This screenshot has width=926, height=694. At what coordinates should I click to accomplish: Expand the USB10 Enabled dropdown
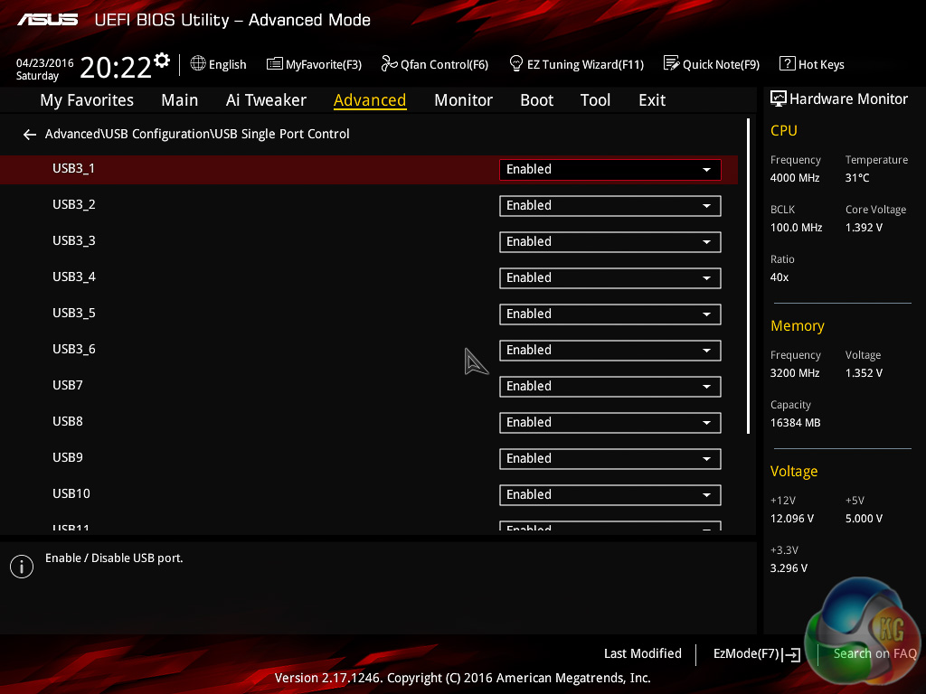[610, 495]
